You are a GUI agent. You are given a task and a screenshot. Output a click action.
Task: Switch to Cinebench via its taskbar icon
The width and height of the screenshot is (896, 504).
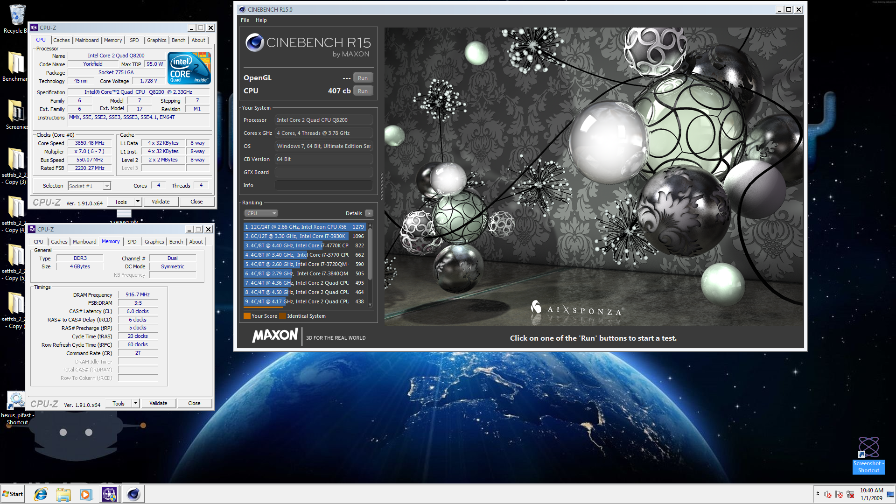pos(133,494)
